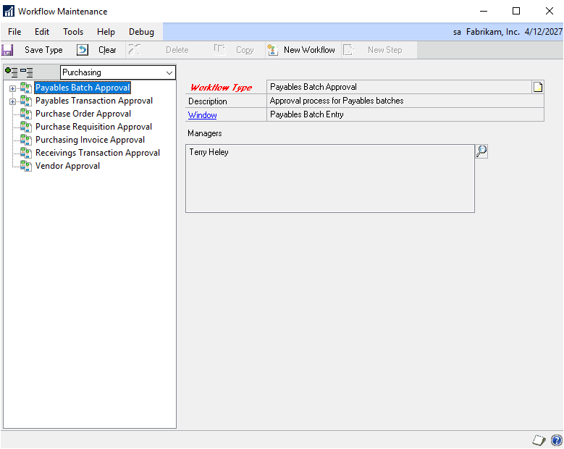The image size is (564, 449).
Task: Select Purchase Requisition Approval in tree
Action: tap(93, 127)
